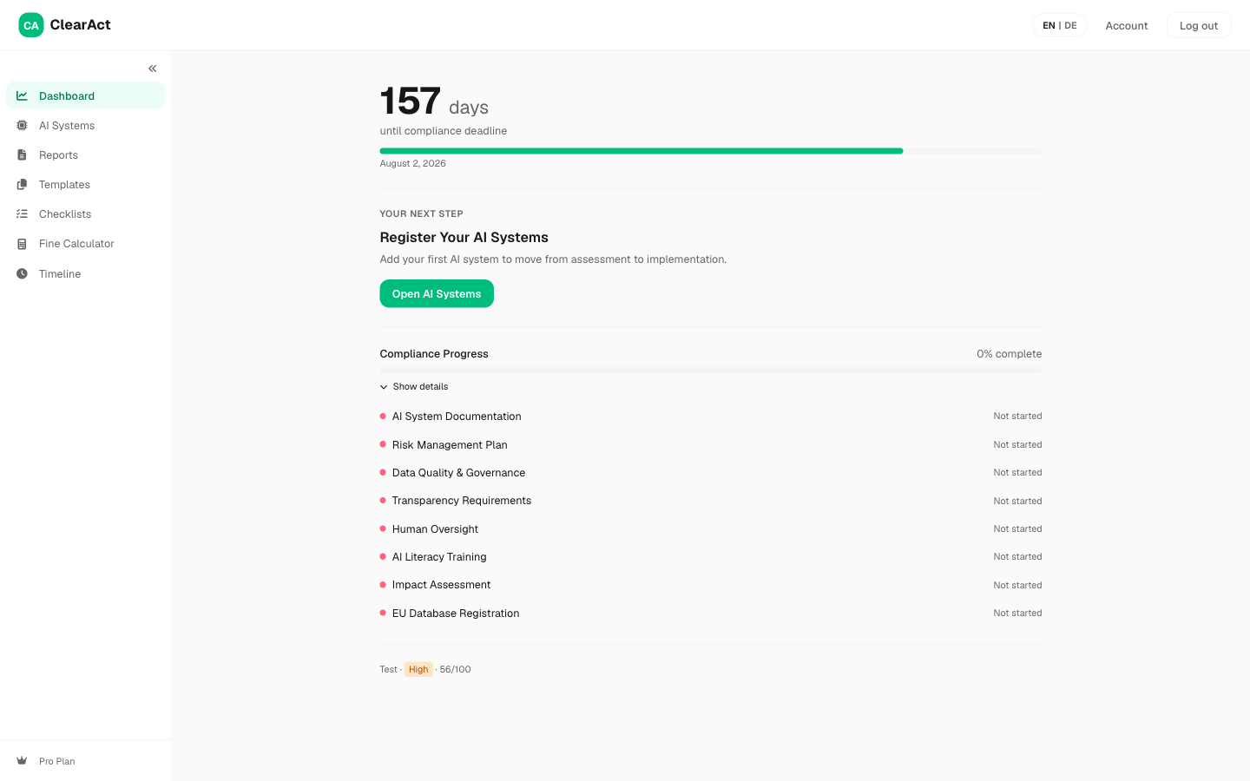This screenshot has width=1250, height=781.
Task: Open Reports from the sidebar icon
Action: pyautogui.click(x=21, y=154)
